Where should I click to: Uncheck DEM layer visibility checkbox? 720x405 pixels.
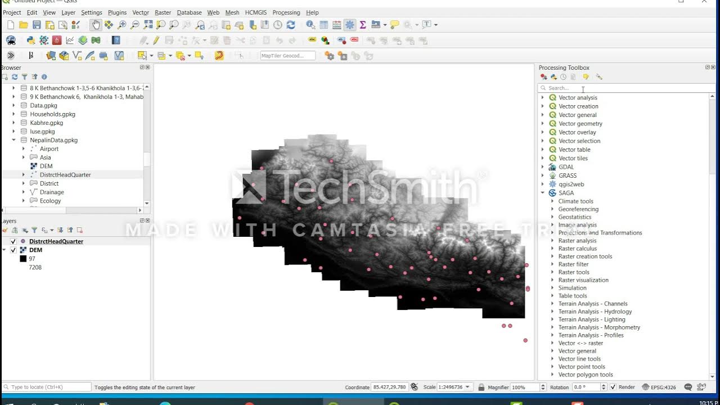13,250
